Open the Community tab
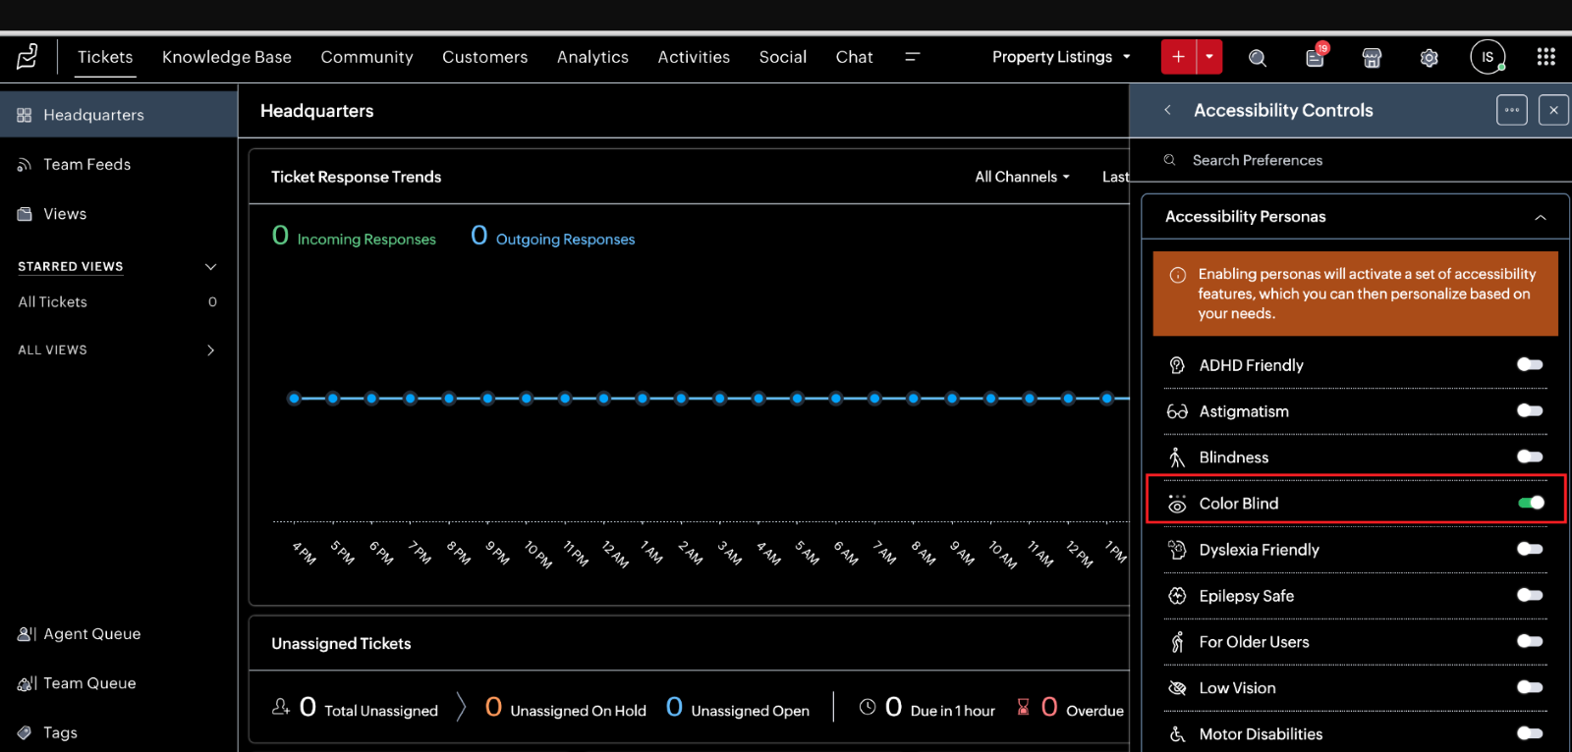The image size is (1572, 752). click(x=366, y=57)
